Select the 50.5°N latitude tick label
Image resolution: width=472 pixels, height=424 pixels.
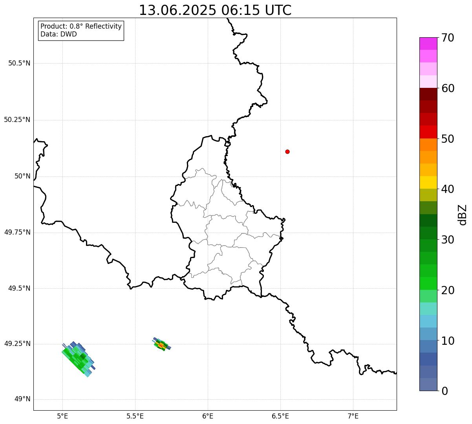(x=19, y=63)
